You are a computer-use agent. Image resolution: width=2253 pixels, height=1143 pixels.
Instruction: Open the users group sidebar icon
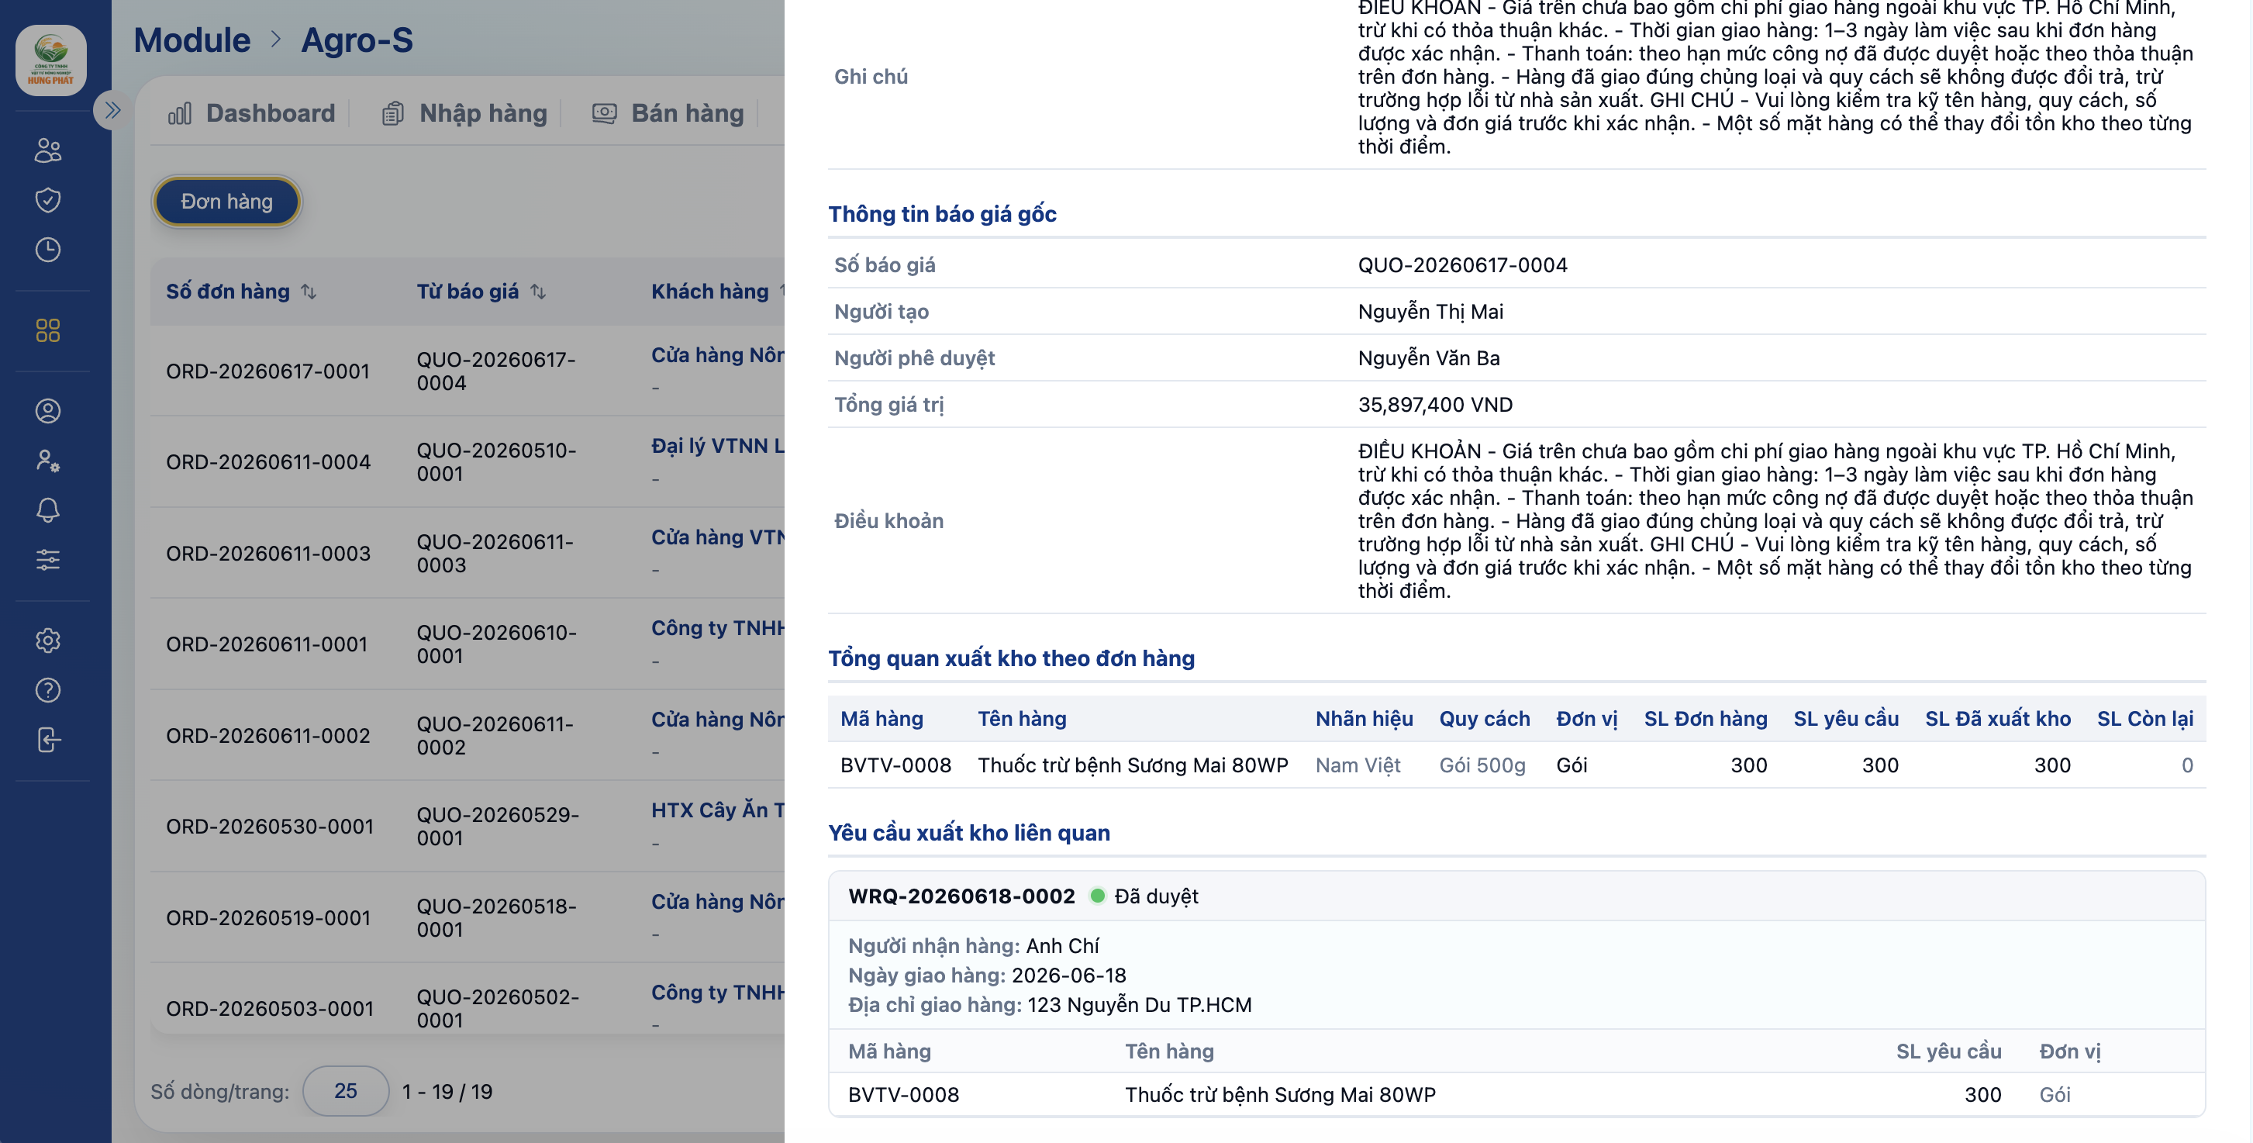click(48, 150)
